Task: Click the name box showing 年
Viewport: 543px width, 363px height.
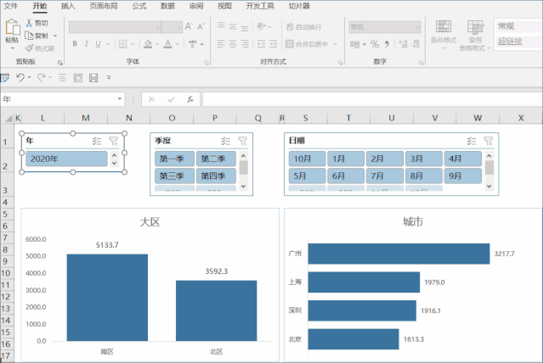Action: (x=59, y=99)
